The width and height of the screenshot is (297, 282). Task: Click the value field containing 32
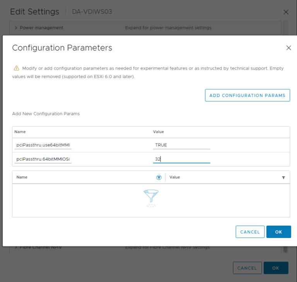182,159
